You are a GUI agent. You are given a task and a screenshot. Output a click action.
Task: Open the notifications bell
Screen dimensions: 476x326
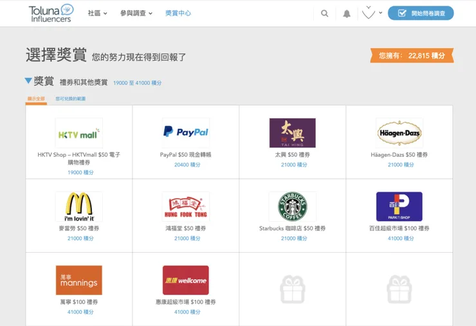347,14
